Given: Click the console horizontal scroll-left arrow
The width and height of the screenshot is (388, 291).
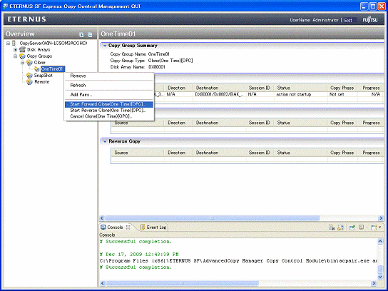Looking at the screenshot, I should click(102, 283).
